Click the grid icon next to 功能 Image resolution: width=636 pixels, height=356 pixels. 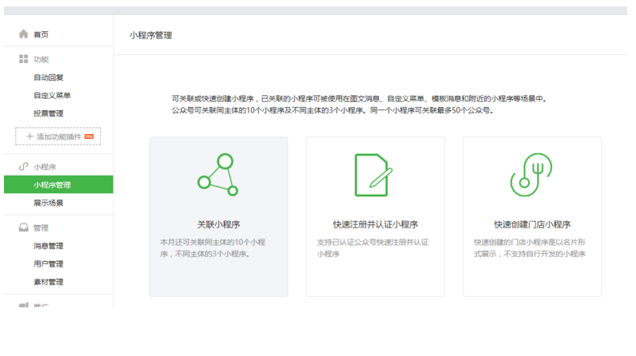pyautogui.click(x=24, y=59)
